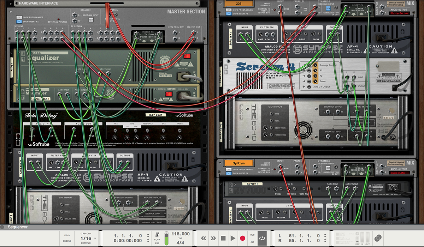The width and height of the screenshot is (424, 247).
Task: Toggle Show Programmer on Master Section
Action: point(19,17)
